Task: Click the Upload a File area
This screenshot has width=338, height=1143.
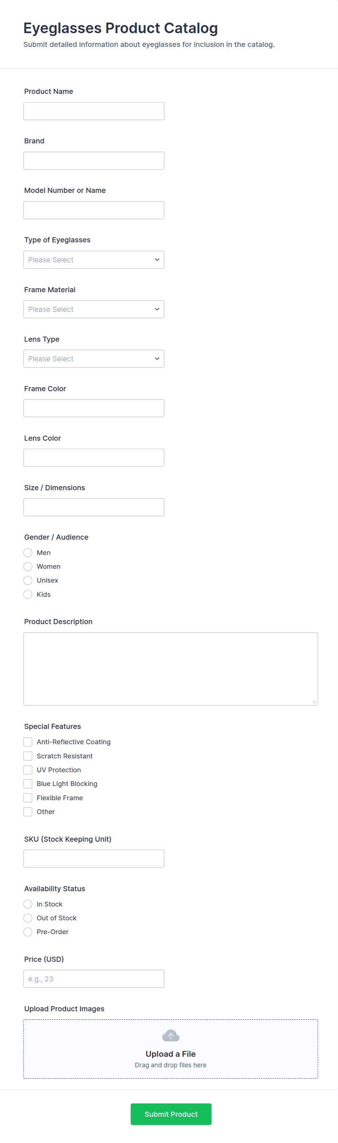Action: [170, 1053]
